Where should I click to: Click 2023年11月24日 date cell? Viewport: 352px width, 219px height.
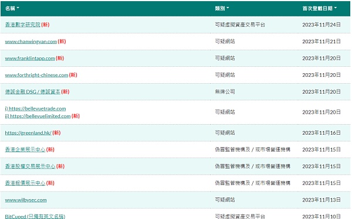click(x=321, y=25)
